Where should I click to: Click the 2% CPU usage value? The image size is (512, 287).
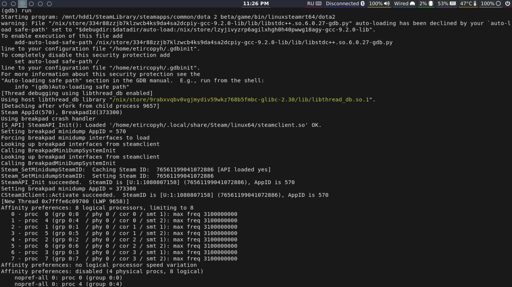(423, 4)
